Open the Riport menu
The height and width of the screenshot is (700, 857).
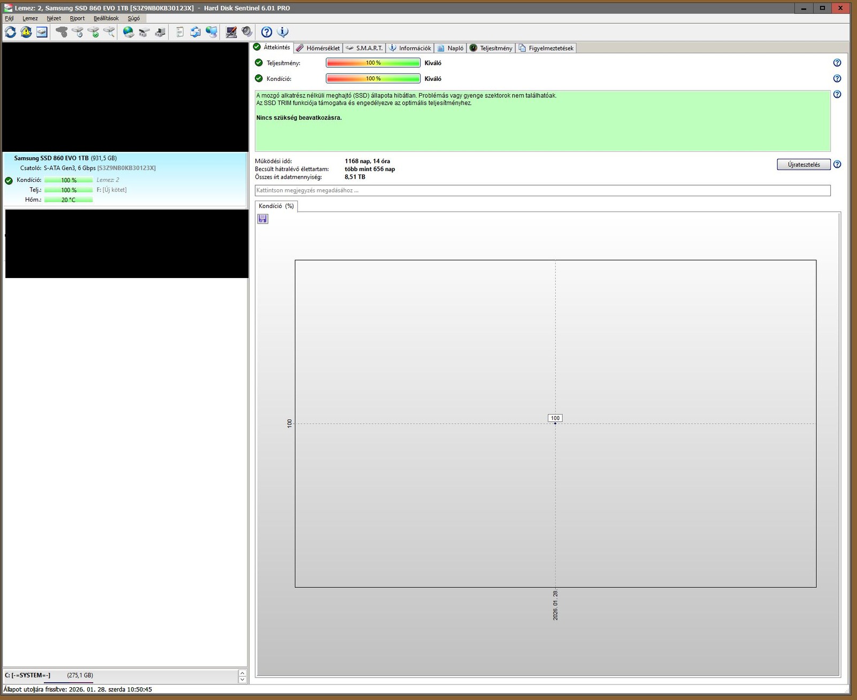(x=77, y=18)
